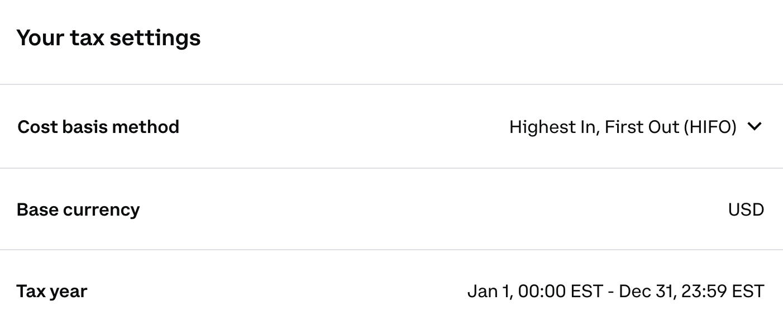Screen dimensions: 783x324
Task: Select the Highest In, First Out (HIFO) value
Action: [x=623, y=127]
